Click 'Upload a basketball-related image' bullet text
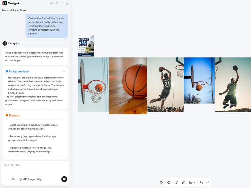 [30, 150]
